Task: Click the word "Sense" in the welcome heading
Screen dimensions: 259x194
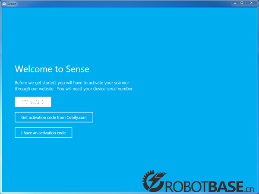Action: [77, 69]
